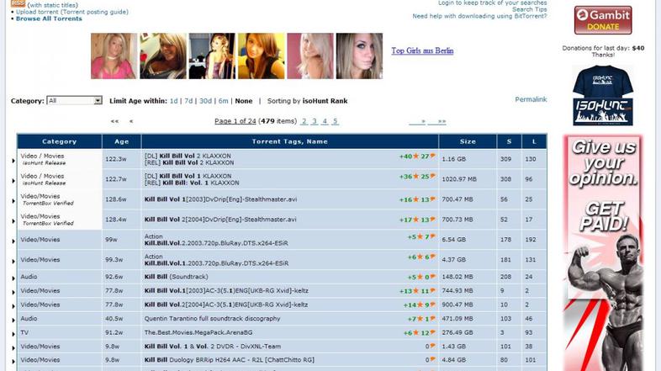This screenshot has width=661, height=371.
Task: Limit age to 30d
Action: 206,101
